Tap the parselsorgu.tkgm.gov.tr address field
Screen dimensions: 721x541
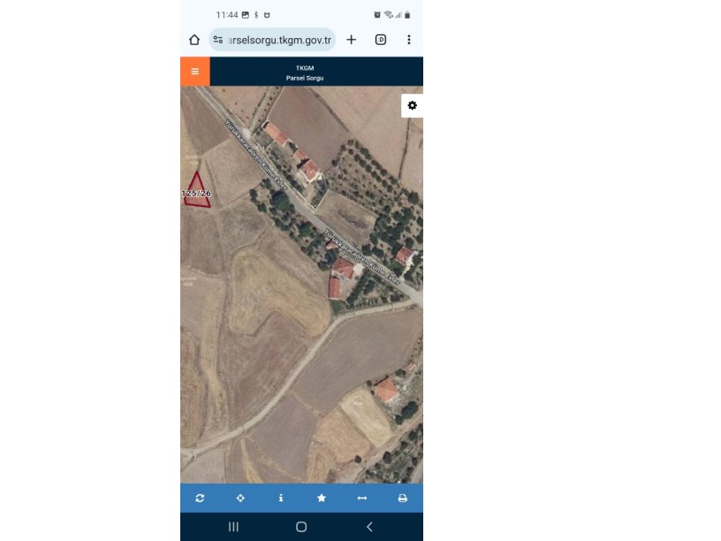(272, 40)
